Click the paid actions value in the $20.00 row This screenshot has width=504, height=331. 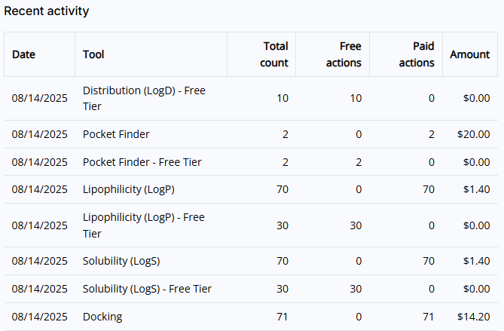(432, 134)
